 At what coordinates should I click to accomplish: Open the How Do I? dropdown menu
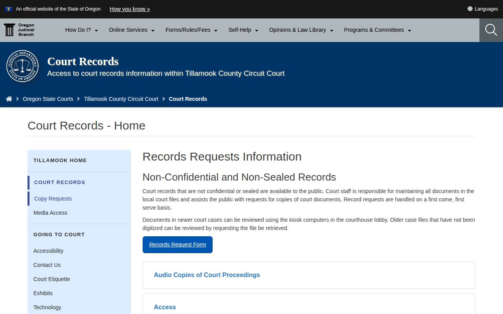click(81, 30)
